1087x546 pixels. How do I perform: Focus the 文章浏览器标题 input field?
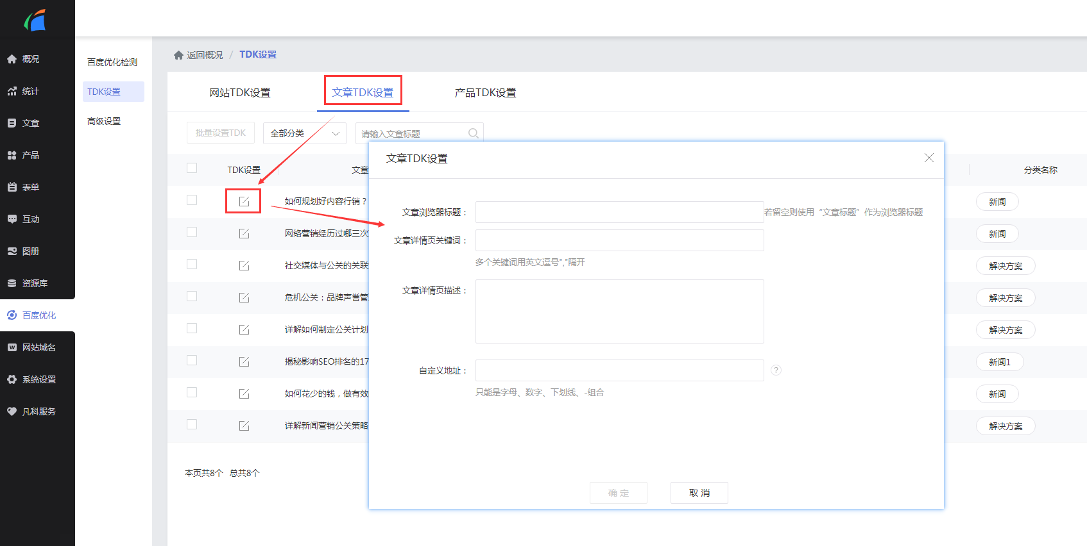[619, 212]
